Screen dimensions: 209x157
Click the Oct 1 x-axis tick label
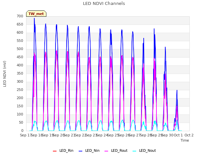(178, 135)
